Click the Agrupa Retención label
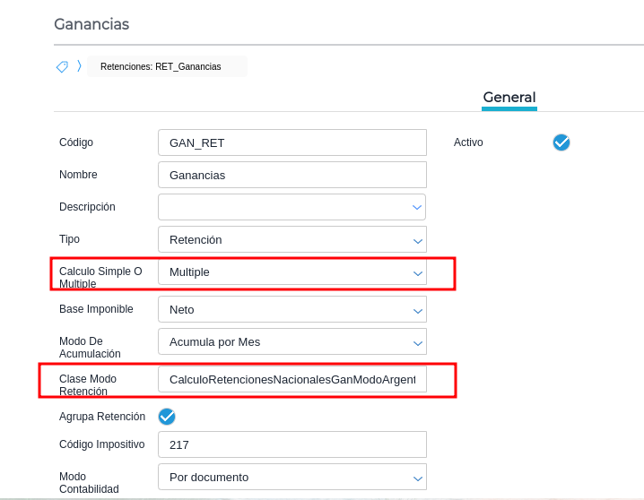The height and width of the screenshot is (500, 644). pos(102,417)
